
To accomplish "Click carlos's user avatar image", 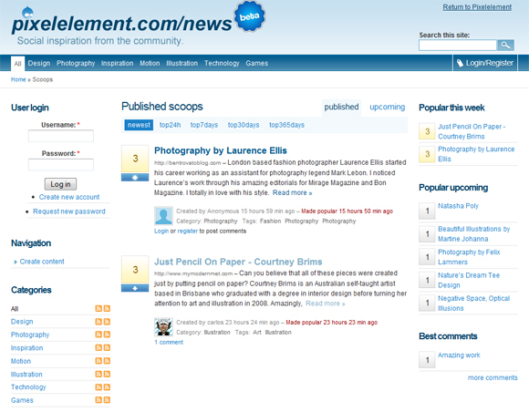I will [163, 326].
